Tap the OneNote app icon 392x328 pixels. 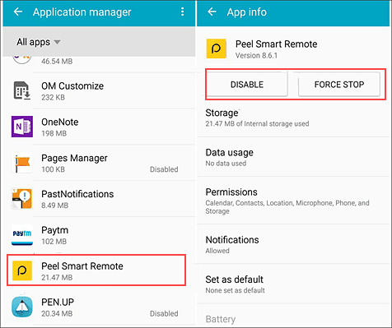22,127
